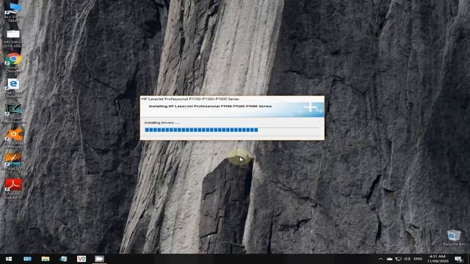470x264 pixels.
Task: Open the V2 app in the taskbar
Action: pos(82,259)
